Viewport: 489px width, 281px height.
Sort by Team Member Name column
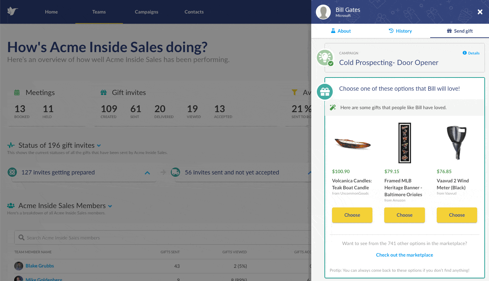(33, 252)
